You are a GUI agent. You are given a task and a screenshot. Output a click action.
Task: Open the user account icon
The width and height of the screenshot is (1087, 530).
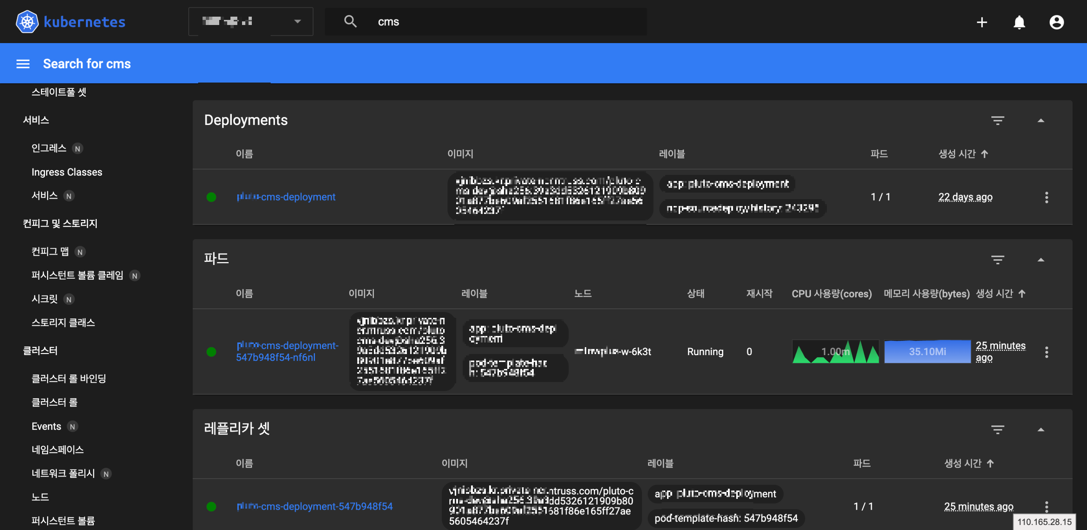1056,22
